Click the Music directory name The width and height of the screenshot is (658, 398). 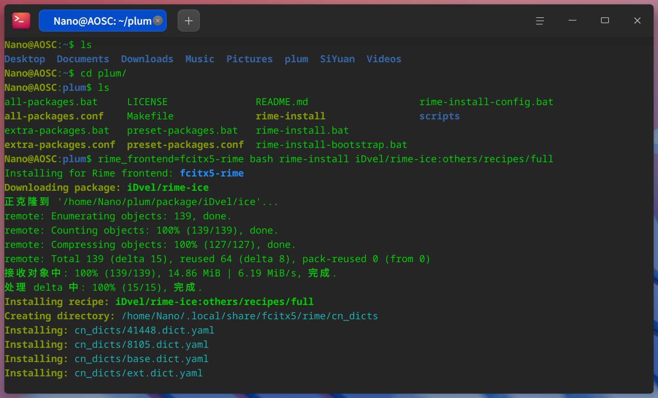point(200,59)
